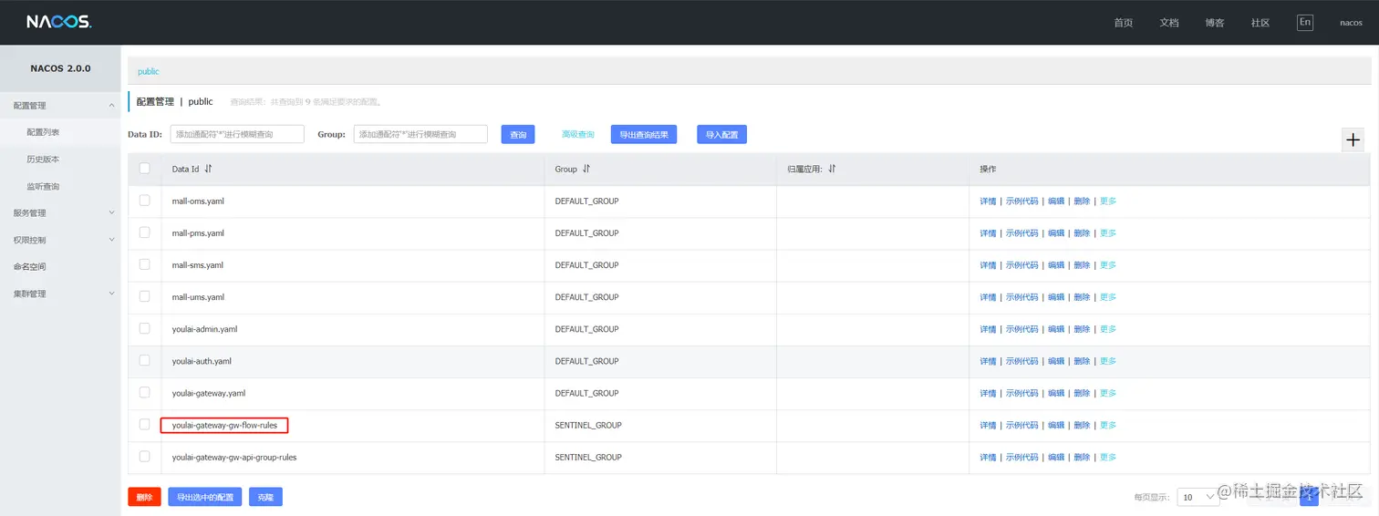
Task: Open 社区 in top navigation
Action: (1260, 23)
